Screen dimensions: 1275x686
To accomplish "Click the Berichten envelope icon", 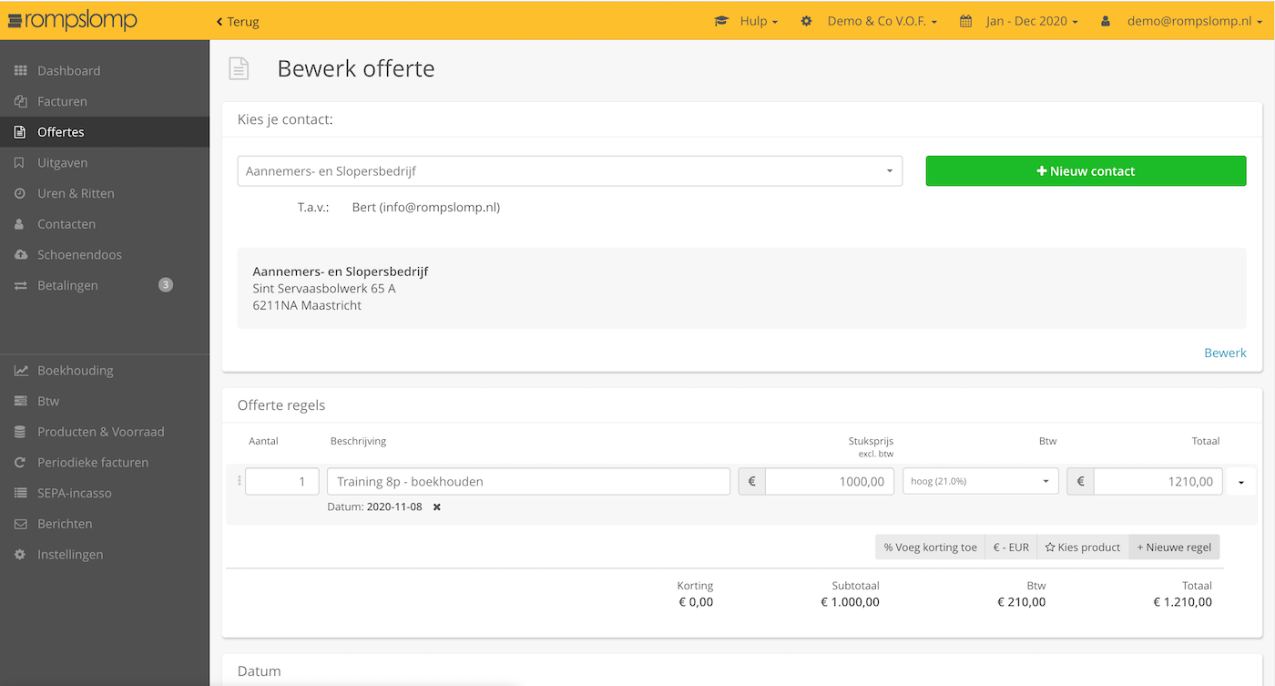I will (x=20, y=524).
